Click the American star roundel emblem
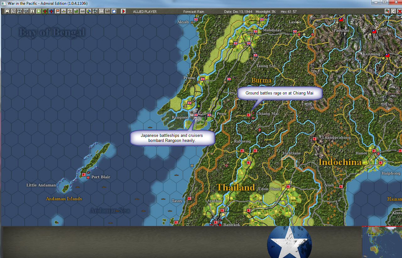Image resolution: width=402 pixels, height=258 pixels. 289,242
